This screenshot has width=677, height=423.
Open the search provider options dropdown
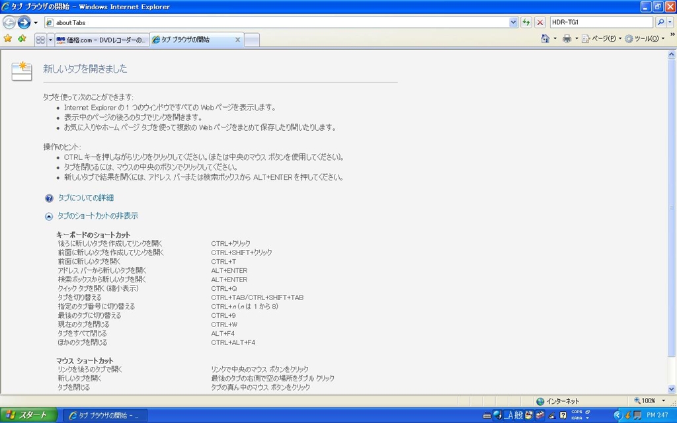point(670,22)
